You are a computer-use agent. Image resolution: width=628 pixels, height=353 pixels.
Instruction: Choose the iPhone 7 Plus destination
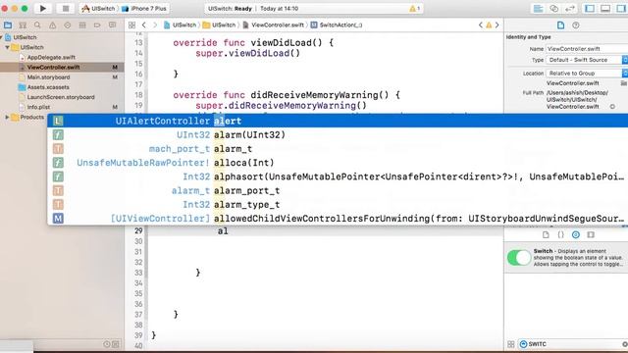point(144,9)
